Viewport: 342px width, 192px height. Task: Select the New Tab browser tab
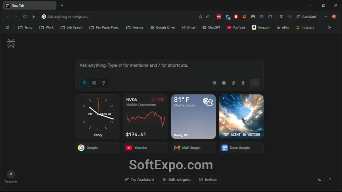click(x=29, y=5)
